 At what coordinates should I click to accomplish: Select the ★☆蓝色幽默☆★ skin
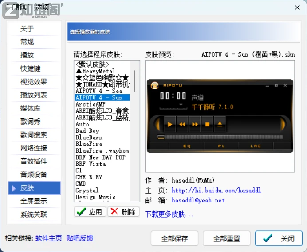(x=102, y=78)
